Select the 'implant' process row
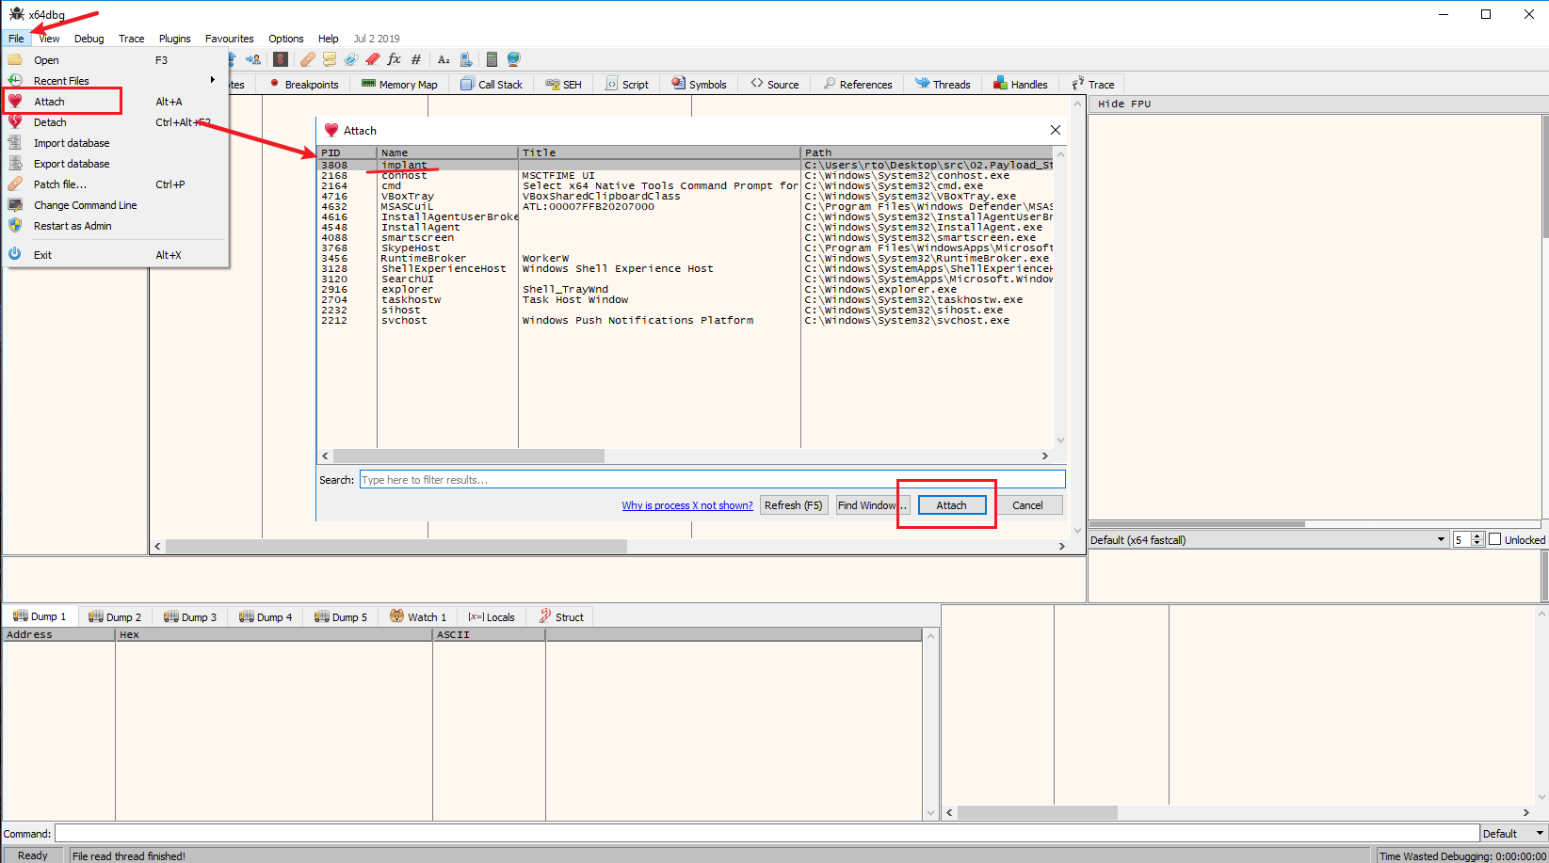 (x=686, y=165)
